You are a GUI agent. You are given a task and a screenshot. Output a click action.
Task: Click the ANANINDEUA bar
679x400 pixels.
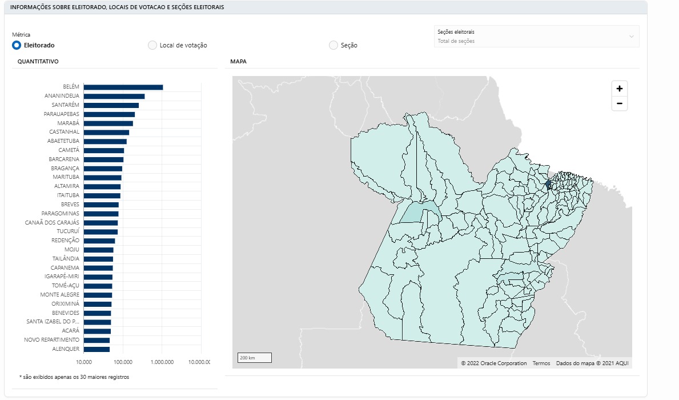(114, 96)
